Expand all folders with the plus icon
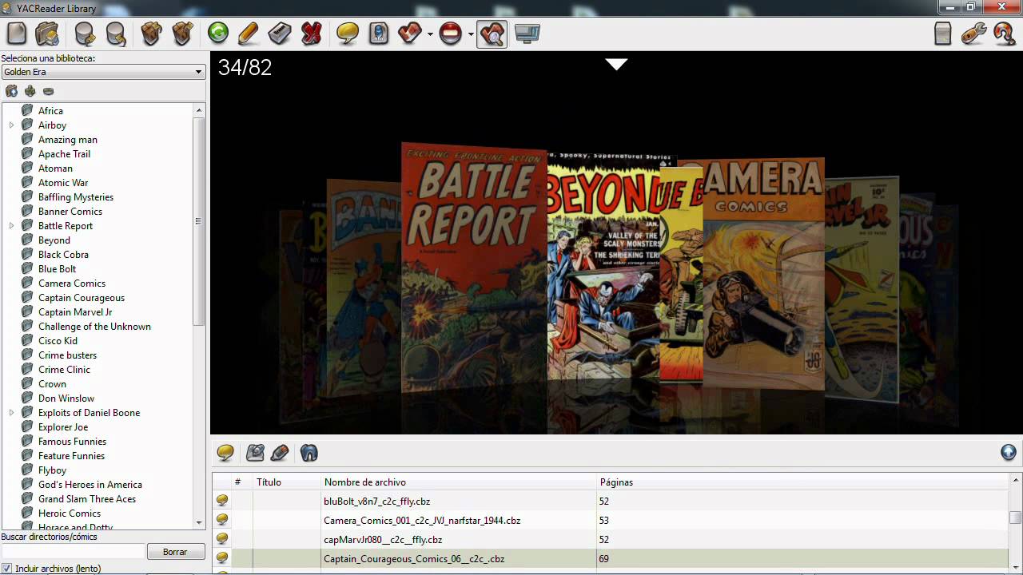Screen dimensions: 1023x575 pos(30,91)
